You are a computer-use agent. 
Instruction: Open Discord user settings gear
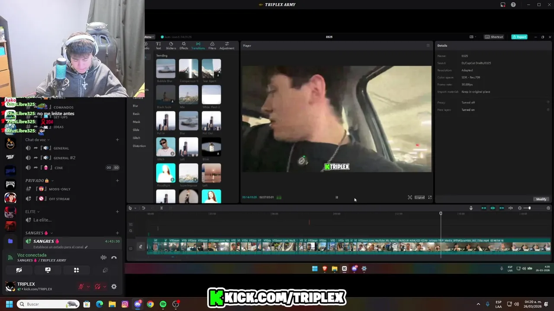coord(114,286)
